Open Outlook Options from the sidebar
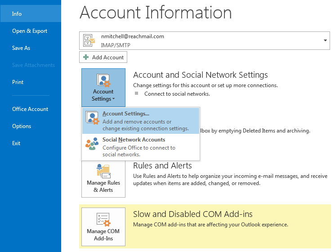Viewport: 335px width, 252px height. click(x=22, y=126)
